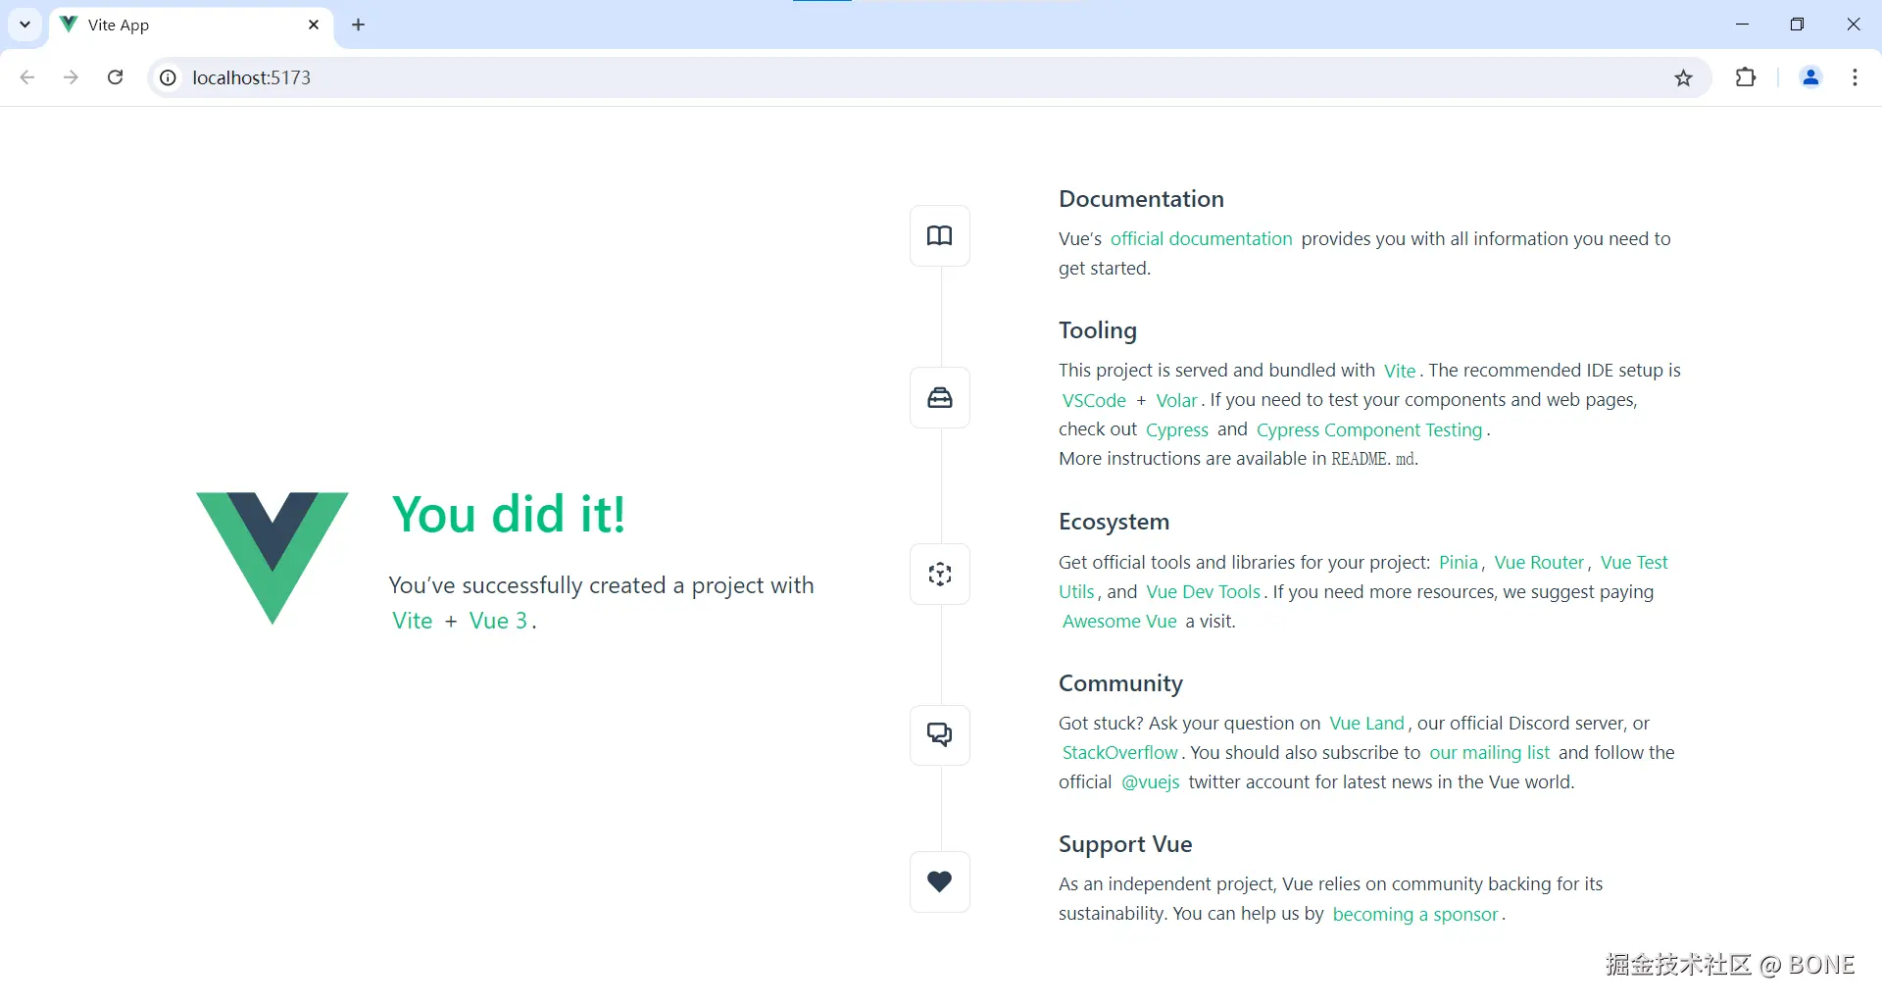Screen dimensions: 1882x1005
Task: Expand the tab search dropdown
Action: point(25,25)
